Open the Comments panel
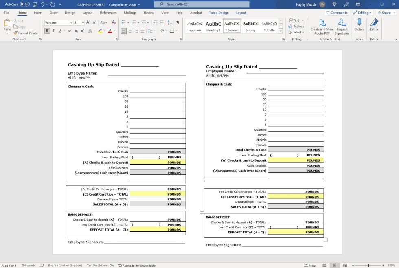The height and width of the screenshot is (268, 399). [x=337, y=13]
